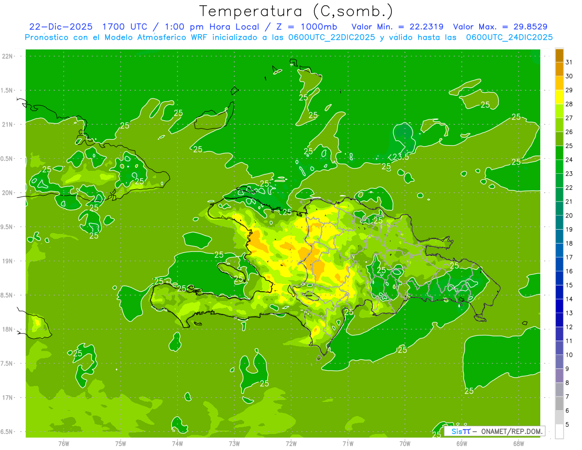Click the "75W" longitude label

(x=121, y=444)
